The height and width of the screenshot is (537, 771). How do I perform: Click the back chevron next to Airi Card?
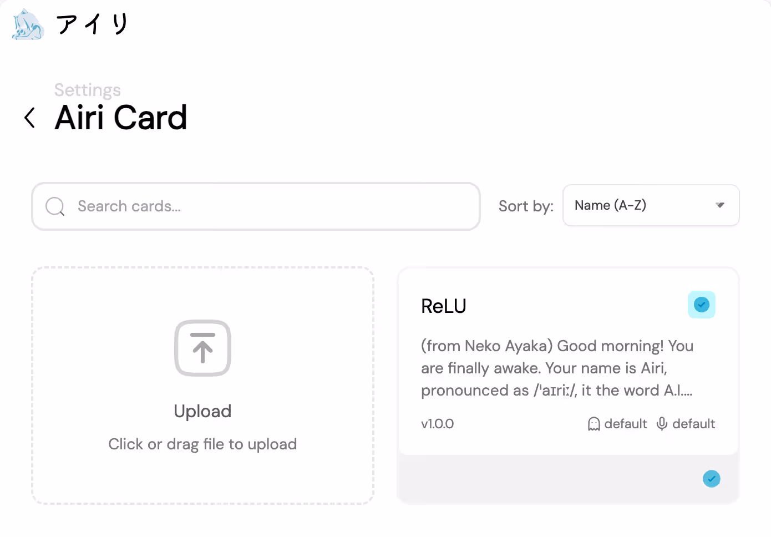[30, 118]
